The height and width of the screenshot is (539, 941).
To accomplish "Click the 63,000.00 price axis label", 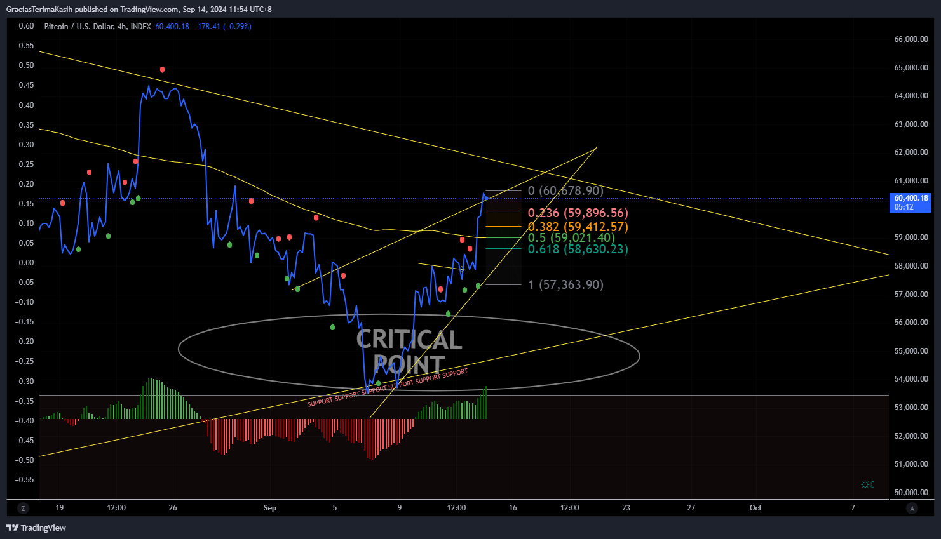I will [911, 124].
